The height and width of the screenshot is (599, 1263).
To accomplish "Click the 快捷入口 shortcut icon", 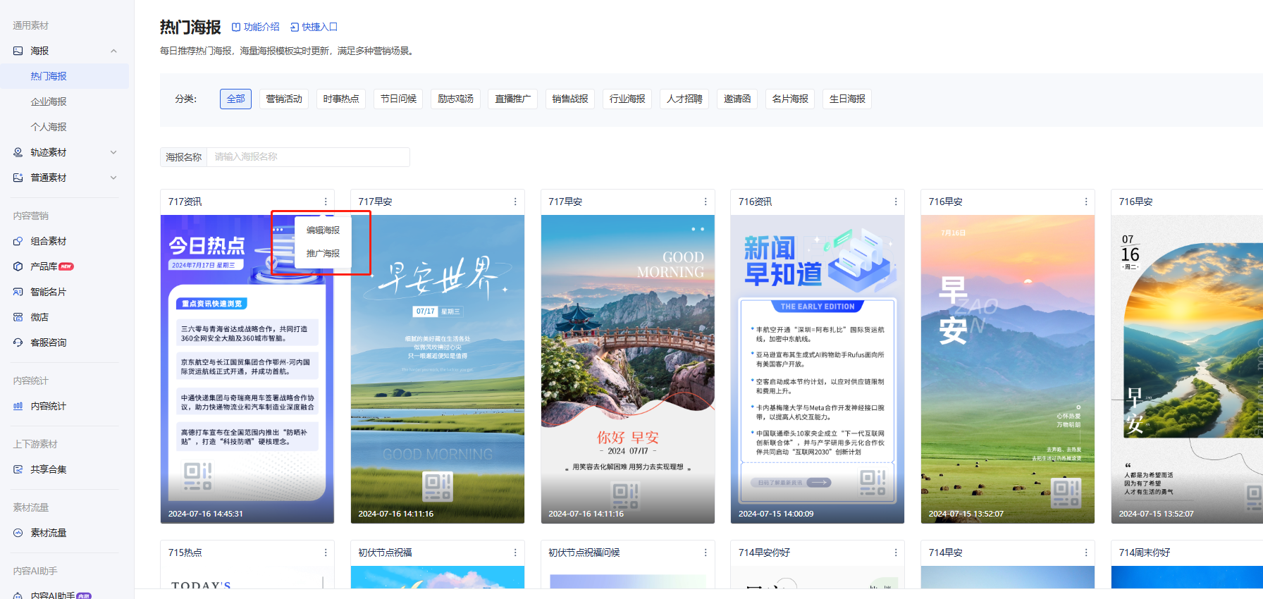I will [295, 27].
